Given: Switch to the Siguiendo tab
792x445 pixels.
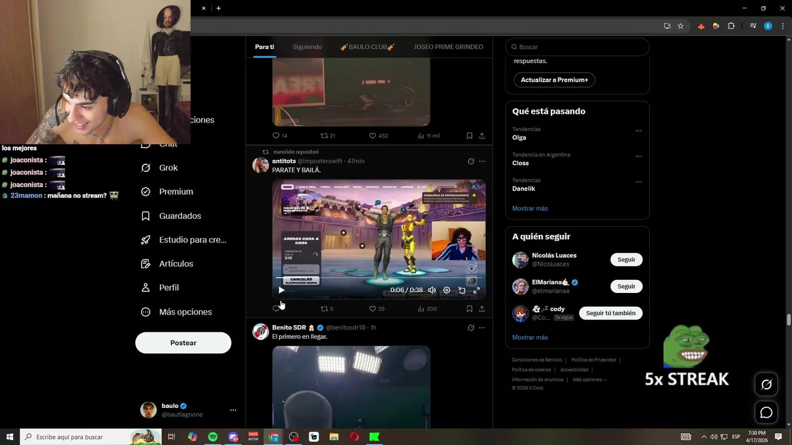Looking at the screenshot, I should click(x=307, y=47).
